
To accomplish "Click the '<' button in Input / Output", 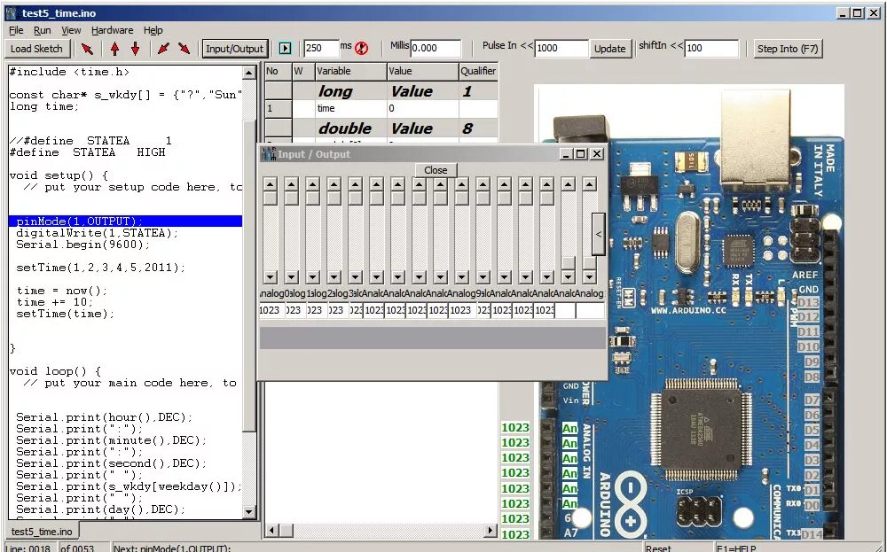I will [599, 234].
